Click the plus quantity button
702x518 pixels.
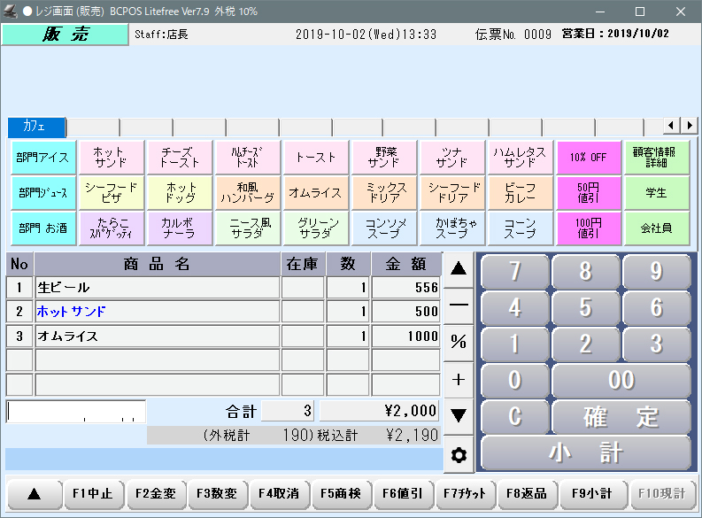click(x=459, y=379)
